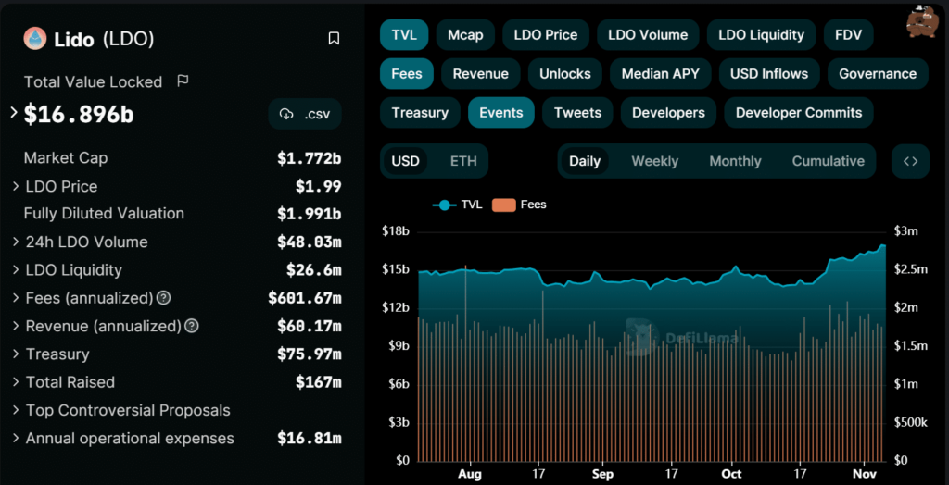Select the Cumulative view tab
The image size is (949, 485).
pyautogui.click(x=828, y=161)
